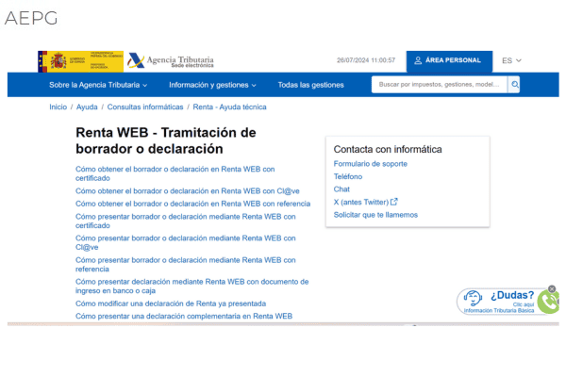Open Cómo presentar una declaración complementaria link
The image size is (566, 377).
184,316
